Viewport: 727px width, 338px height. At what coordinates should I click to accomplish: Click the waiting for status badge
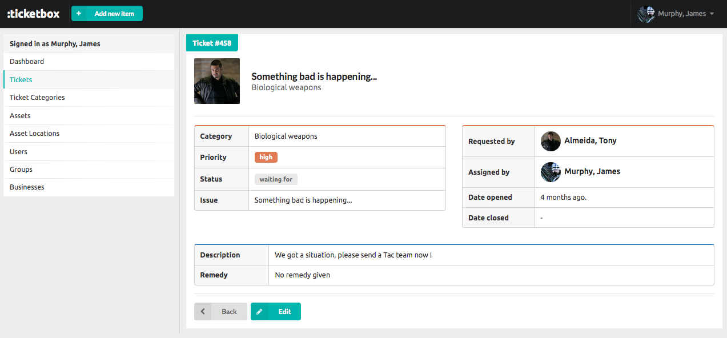pyautogui.click(x=276, y=179)
